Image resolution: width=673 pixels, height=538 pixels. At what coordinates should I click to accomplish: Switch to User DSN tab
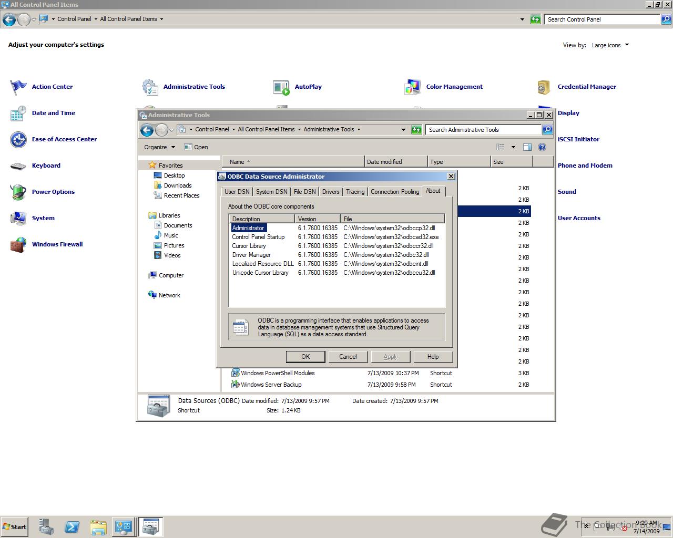click(237, 192)
